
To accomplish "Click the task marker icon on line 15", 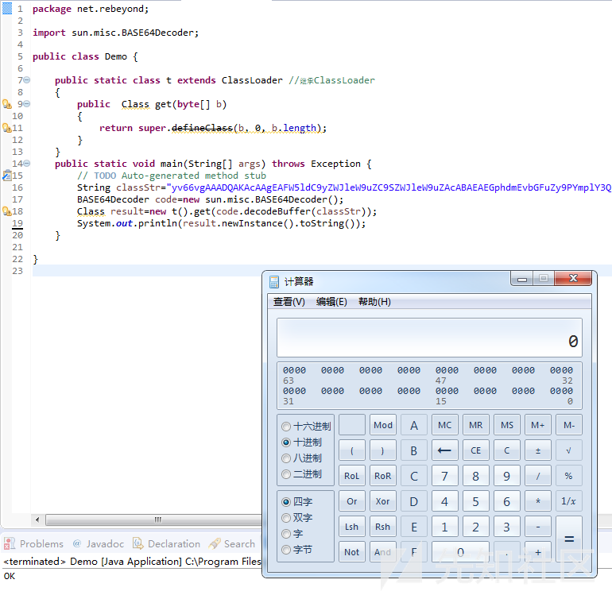I will point(7,176).
